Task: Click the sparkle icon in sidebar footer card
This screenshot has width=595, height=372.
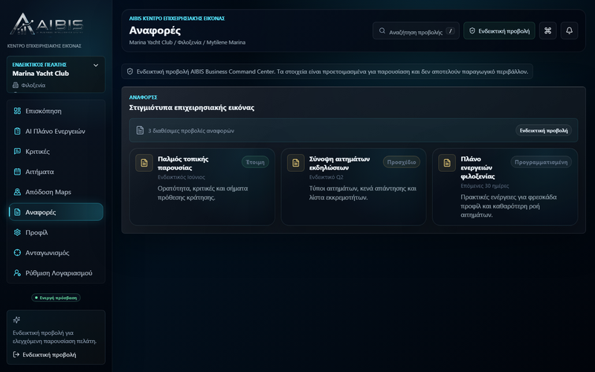Action: 16,320
